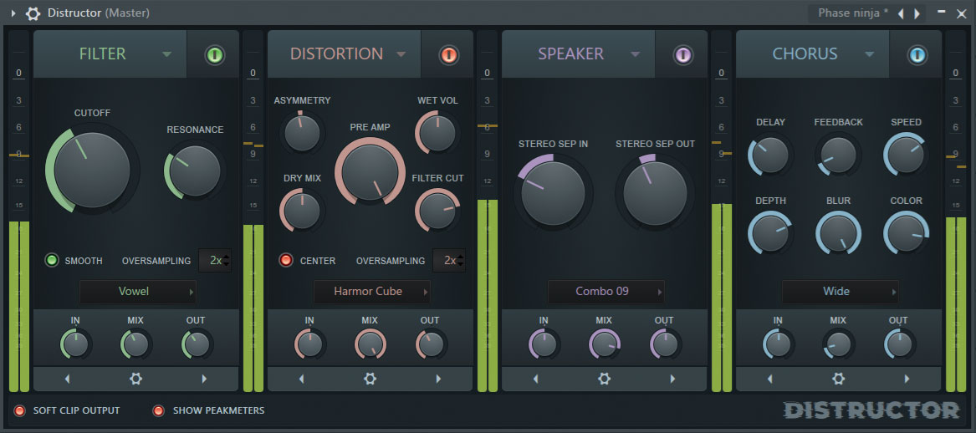This screenshot has width=976, height=433.
Task: Click the Speaker module MIX knob
Action: tap(605, 344)
